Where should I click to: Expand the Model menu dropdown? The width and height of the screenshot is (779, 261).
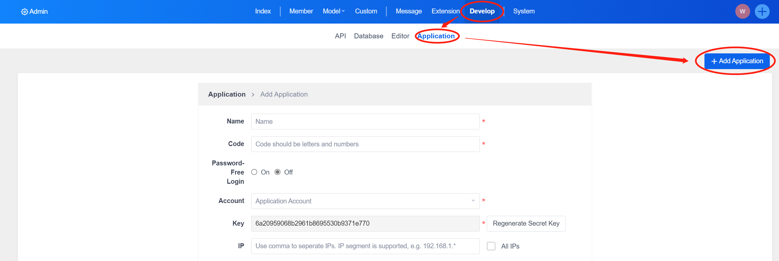334,11
